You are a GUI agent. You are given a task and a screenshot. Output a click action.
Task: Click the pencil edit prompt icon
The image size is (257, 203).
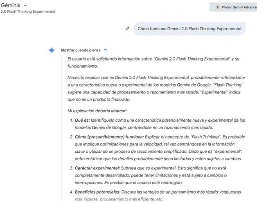(x=127, y=29)
